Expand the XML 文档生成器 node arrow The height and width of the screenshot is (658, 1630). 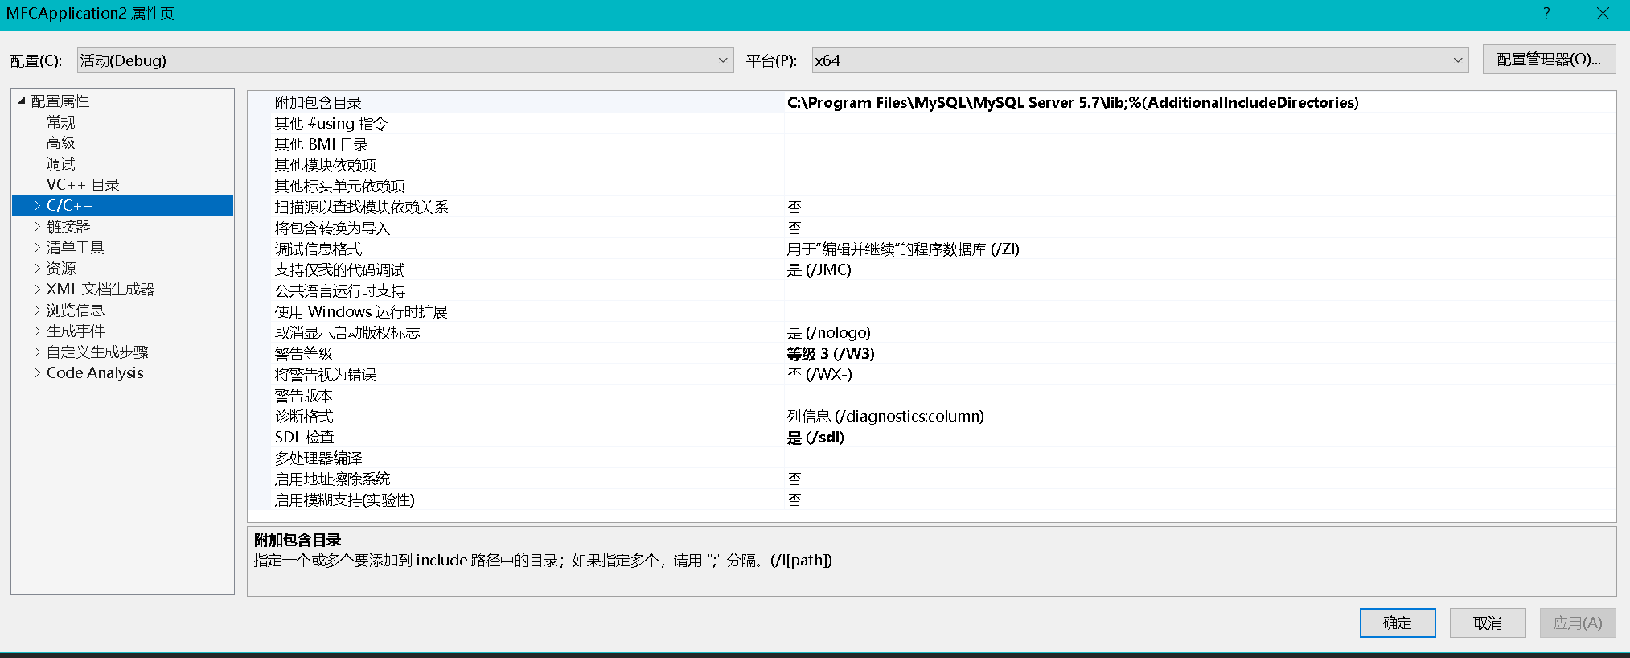(37, 290)
